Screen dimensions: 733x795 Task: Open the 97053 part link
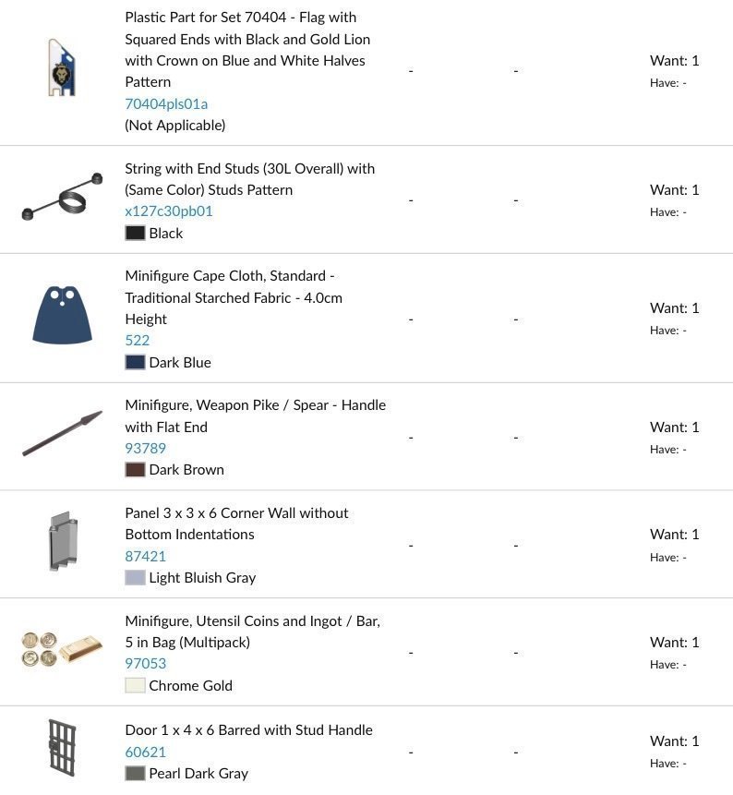(145, 663)
